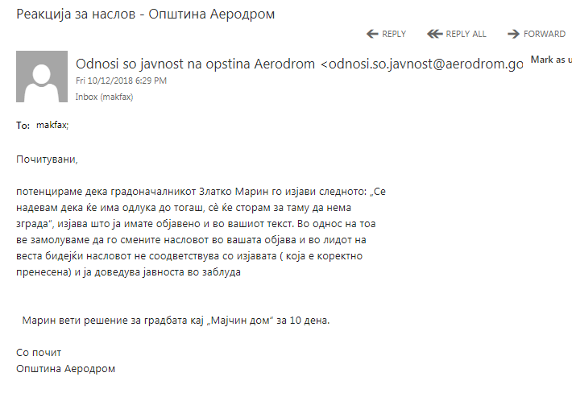Click the To: field label

click(23, 126)
